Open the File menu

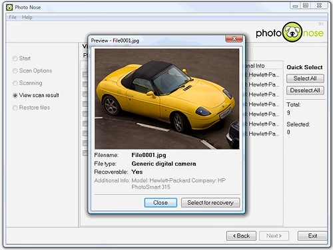[13, 17]
